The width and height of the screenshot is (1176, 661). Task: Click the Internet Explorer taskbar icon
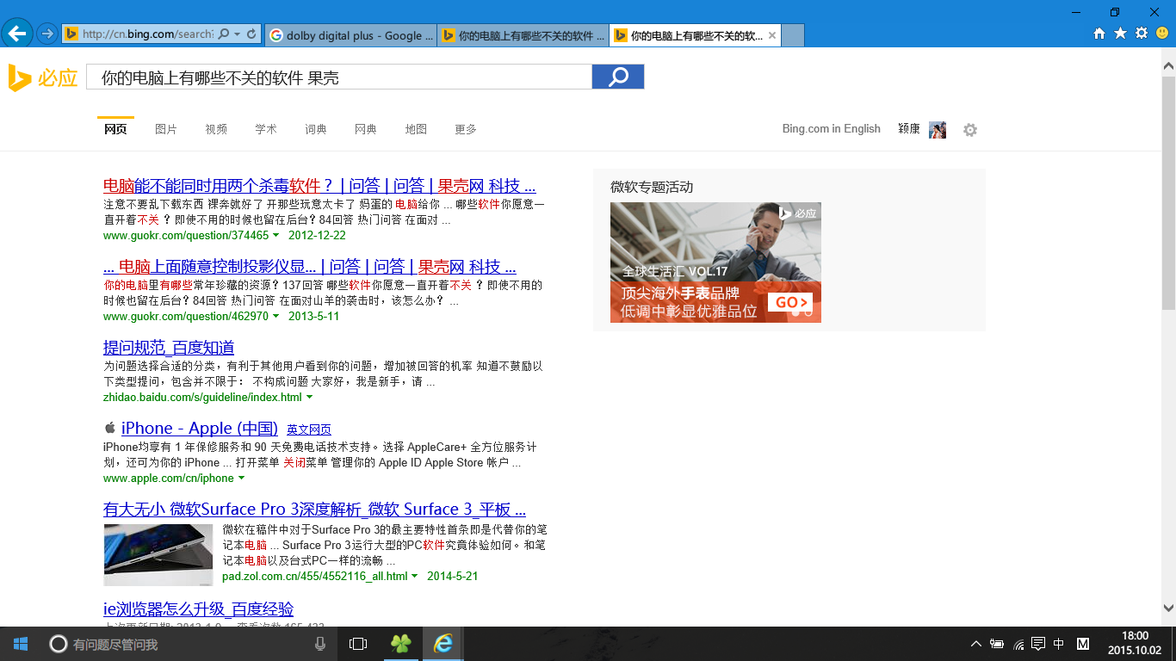click(443, 644)
